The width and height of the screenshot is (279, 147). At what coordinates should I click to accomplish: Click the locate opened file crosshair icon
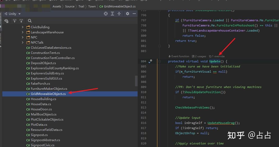pos(106,14)
